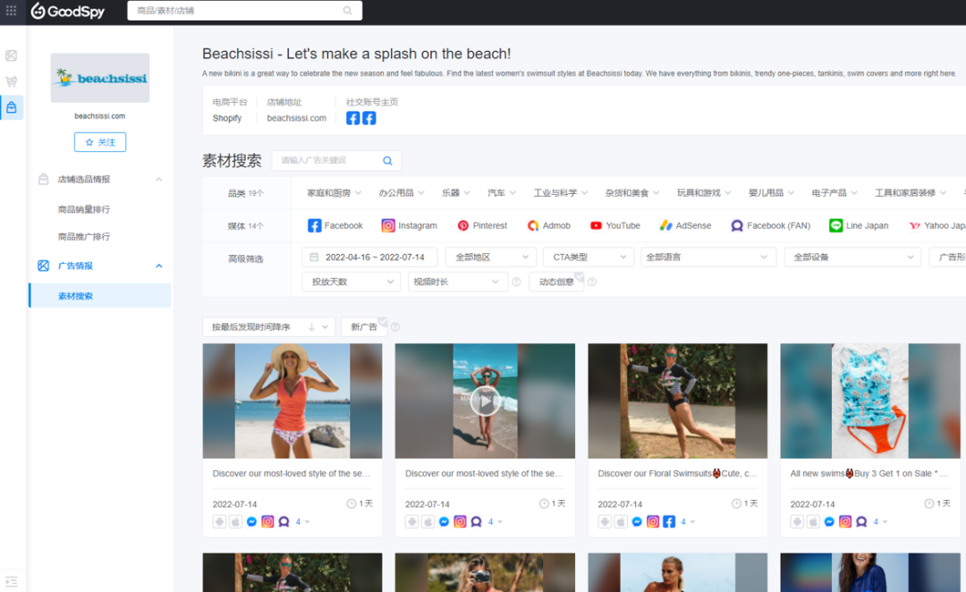966x592 pixels.
Task: Filter media by AdSense
Action: click(685, 225)
